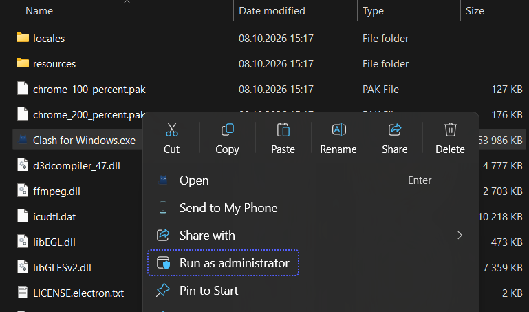This screenshot has width=529, height=312.
Task: Sort files by the Name column header
Action: point(39,11)
